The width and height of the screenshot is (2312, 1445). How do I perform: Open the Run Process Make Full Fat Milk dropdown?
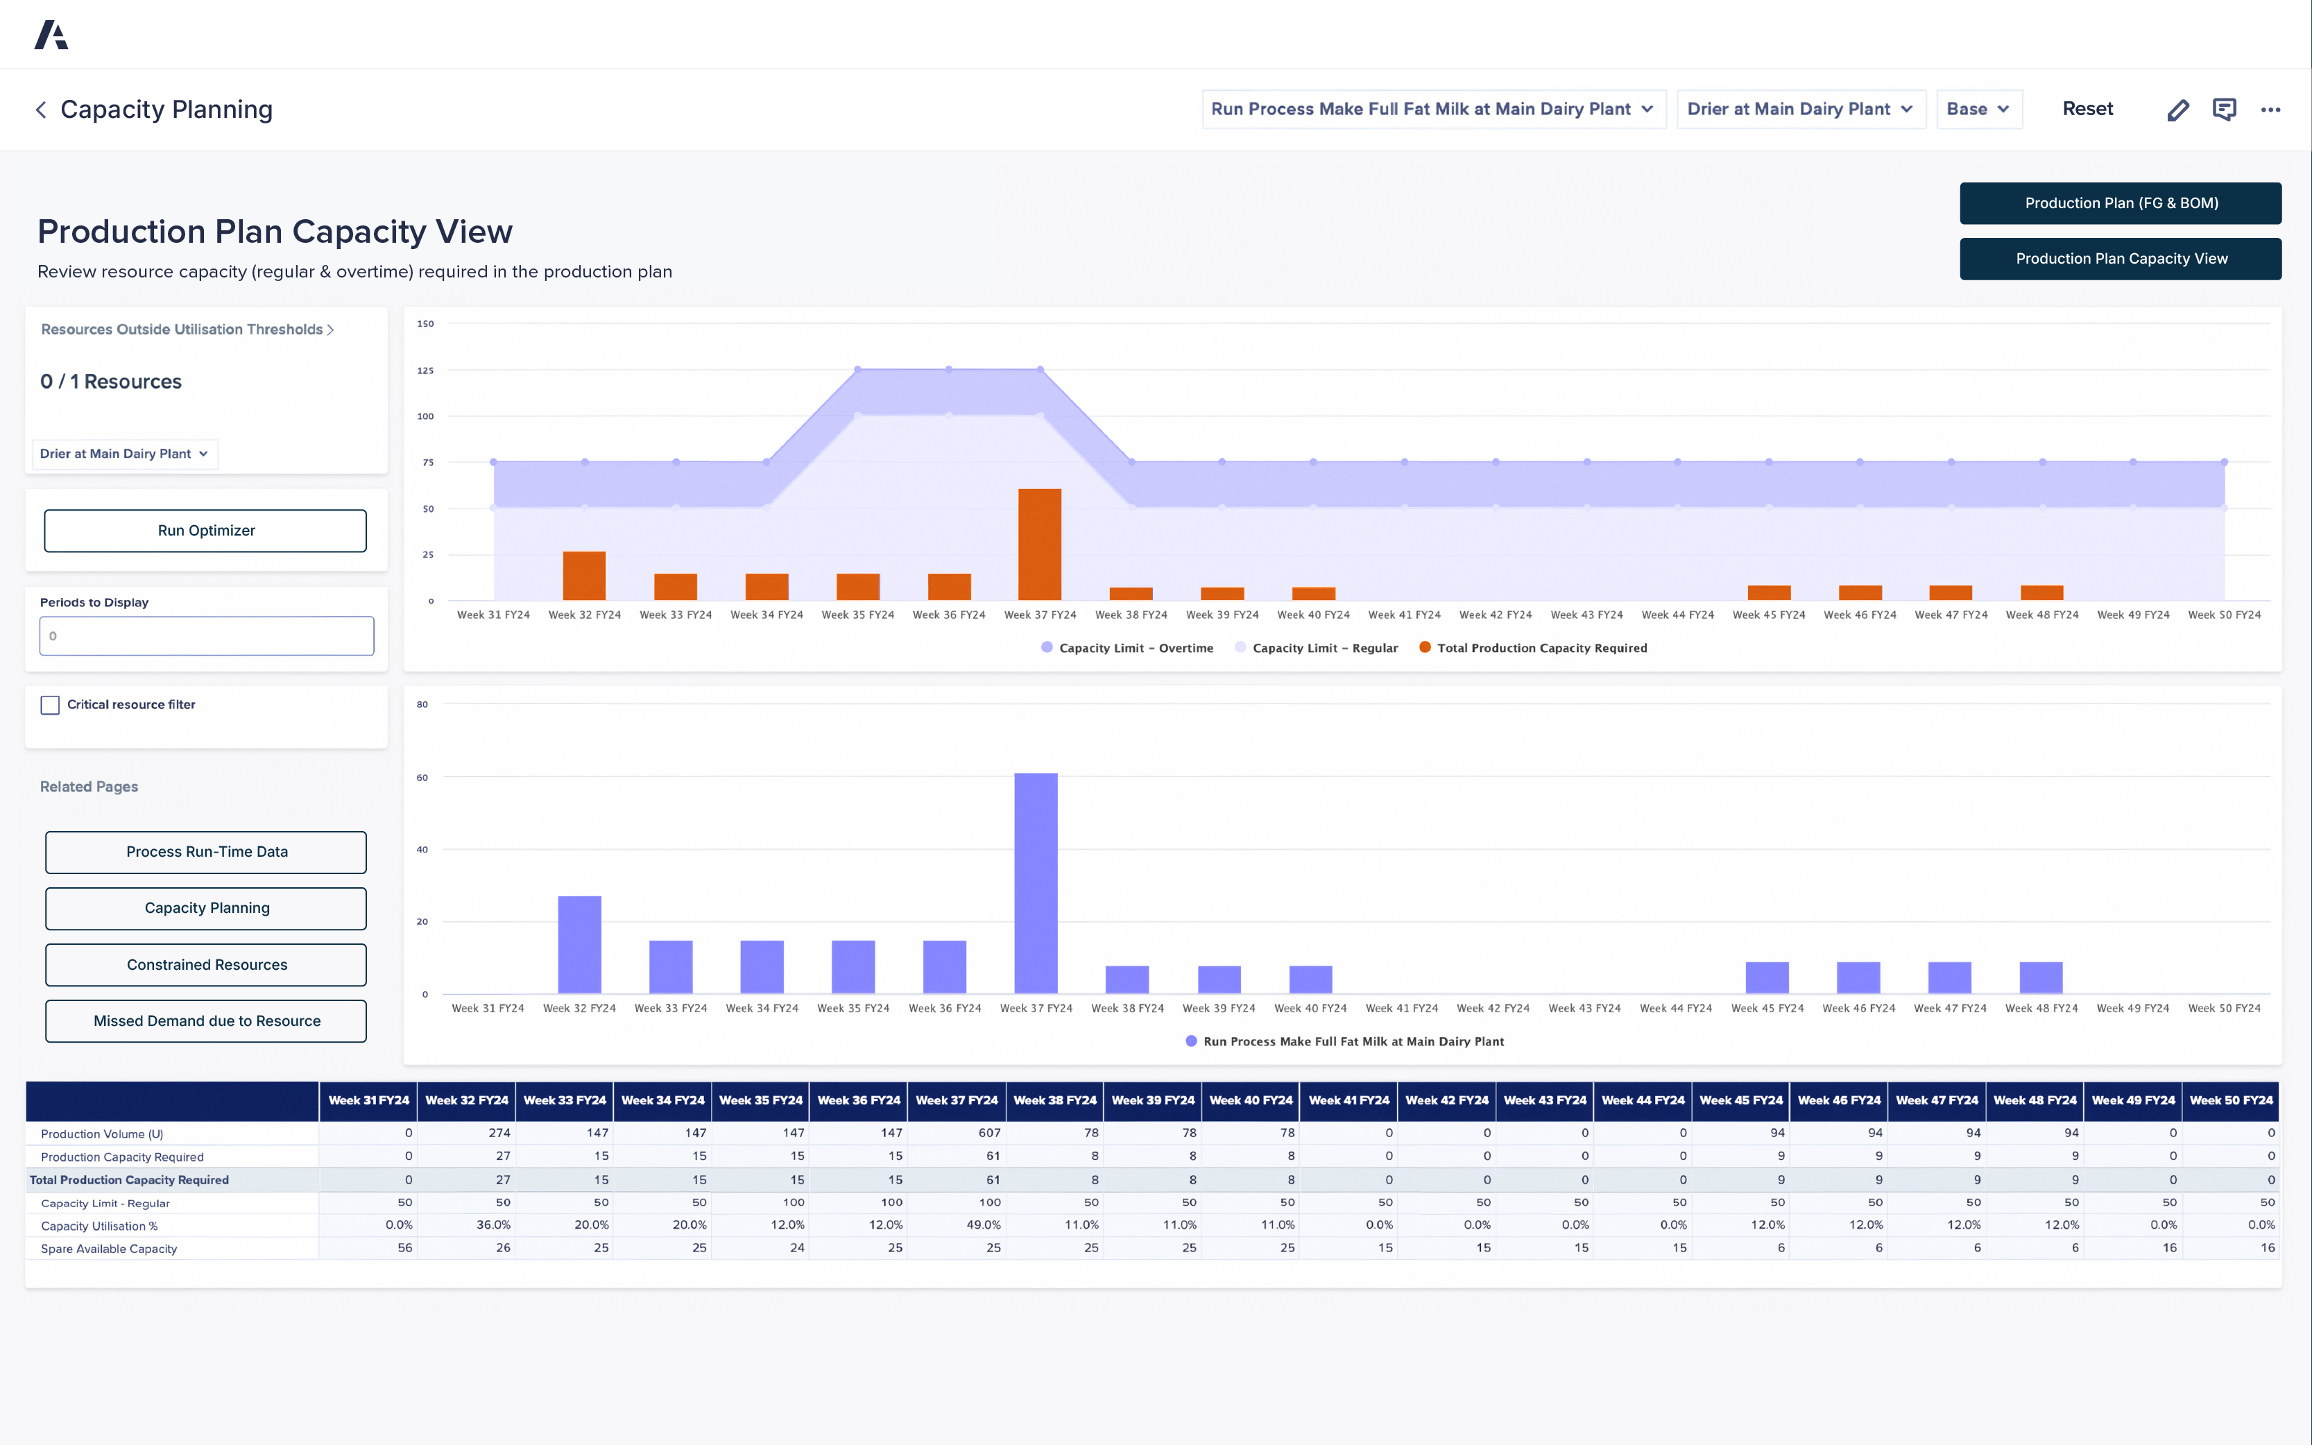(x=1432, y=109)
